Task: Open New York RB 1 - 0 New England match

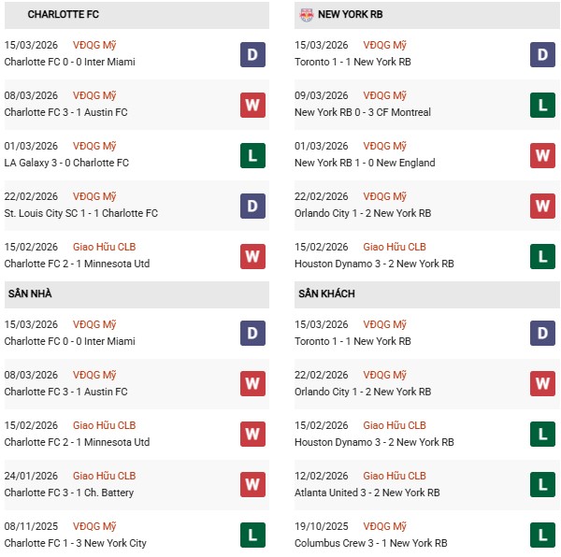Action: pos(365,163)
